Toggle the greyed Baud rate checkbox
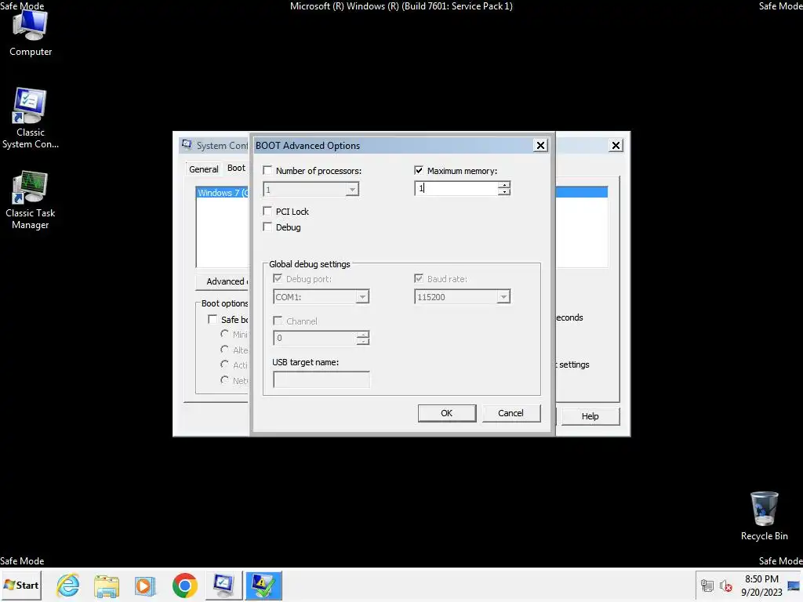This screenshot has width=803, height=602. 419,278
